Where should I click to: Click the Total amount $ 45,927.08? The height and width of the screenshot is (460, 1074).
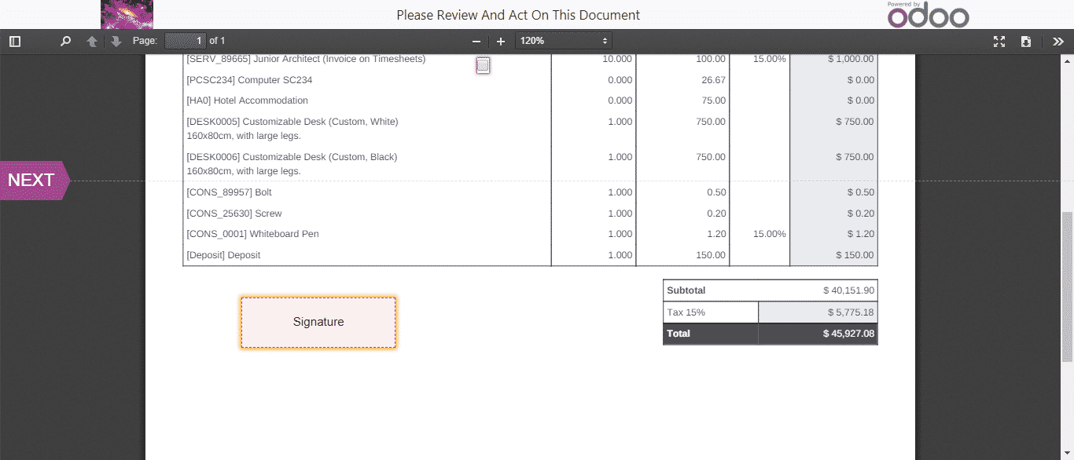[848, 334]
